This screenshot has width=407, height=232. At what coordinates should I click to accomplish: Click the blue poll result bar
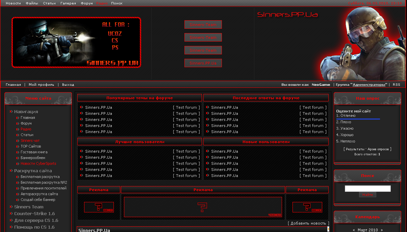click(358, 119)
